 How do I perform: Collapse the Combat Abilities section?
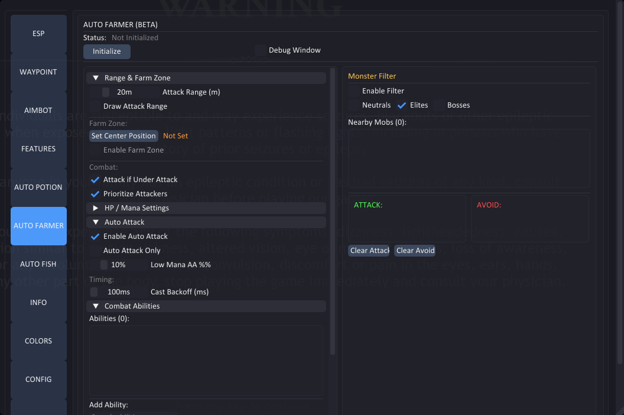click(x=96, y=306)
